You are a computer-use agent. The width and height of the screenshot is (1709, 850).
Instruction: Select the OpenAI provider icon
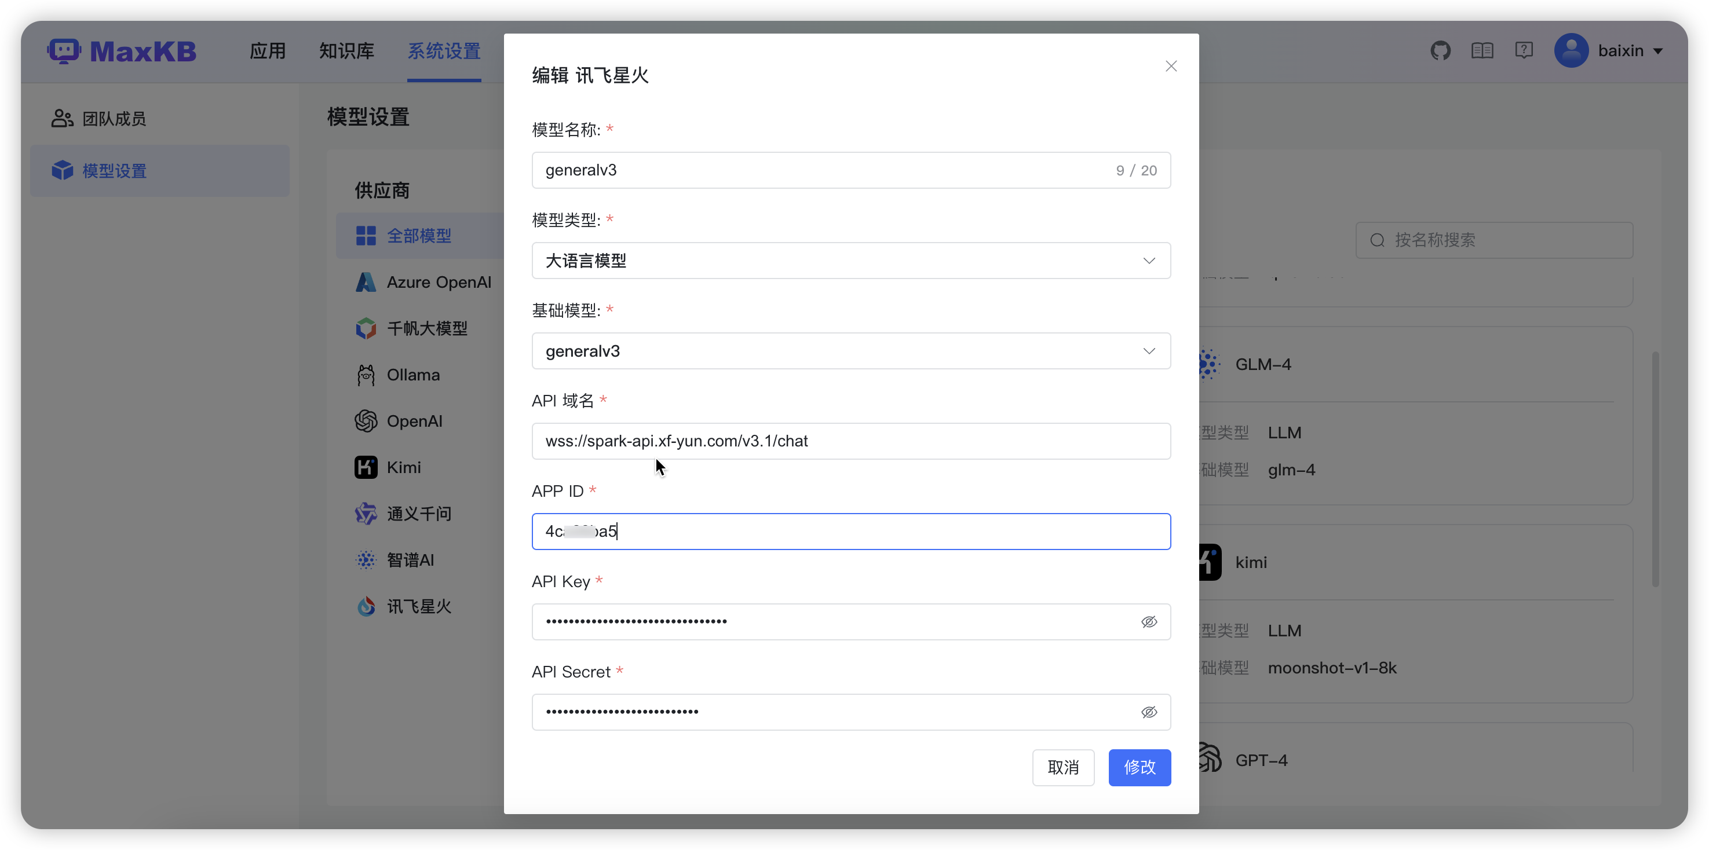(366, 421)
